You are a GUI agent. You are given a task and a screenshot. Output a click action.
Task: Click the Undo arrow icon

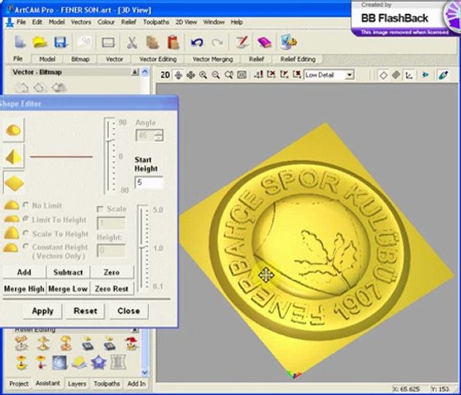tap(196, 42)
